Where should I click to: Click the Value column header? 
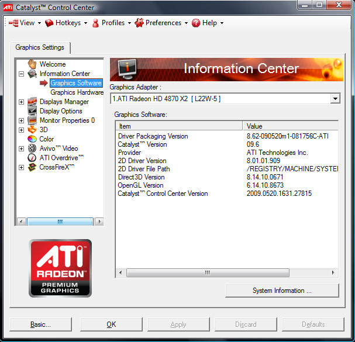291,126
